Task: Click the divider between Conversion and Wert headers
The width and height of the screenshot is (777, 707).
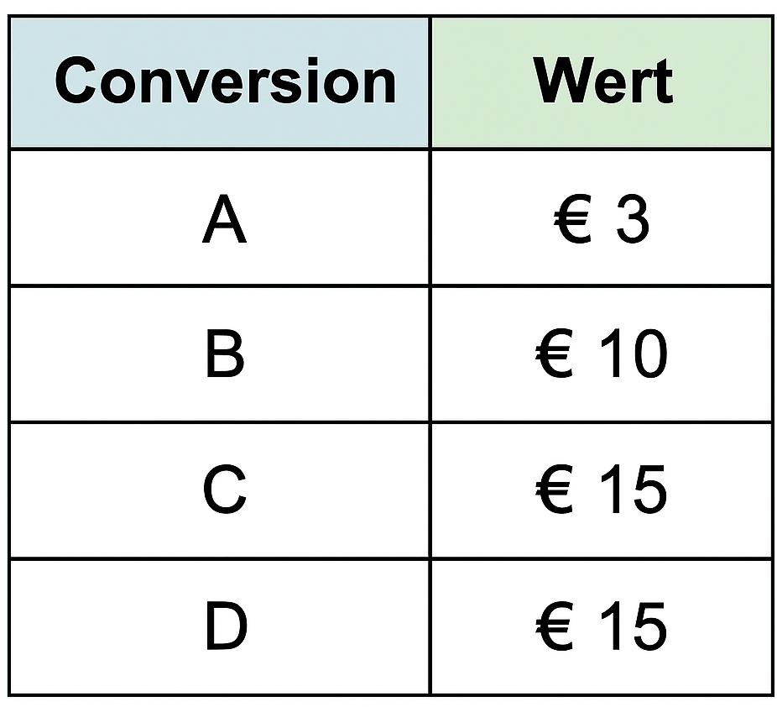Action: point(430,81)
